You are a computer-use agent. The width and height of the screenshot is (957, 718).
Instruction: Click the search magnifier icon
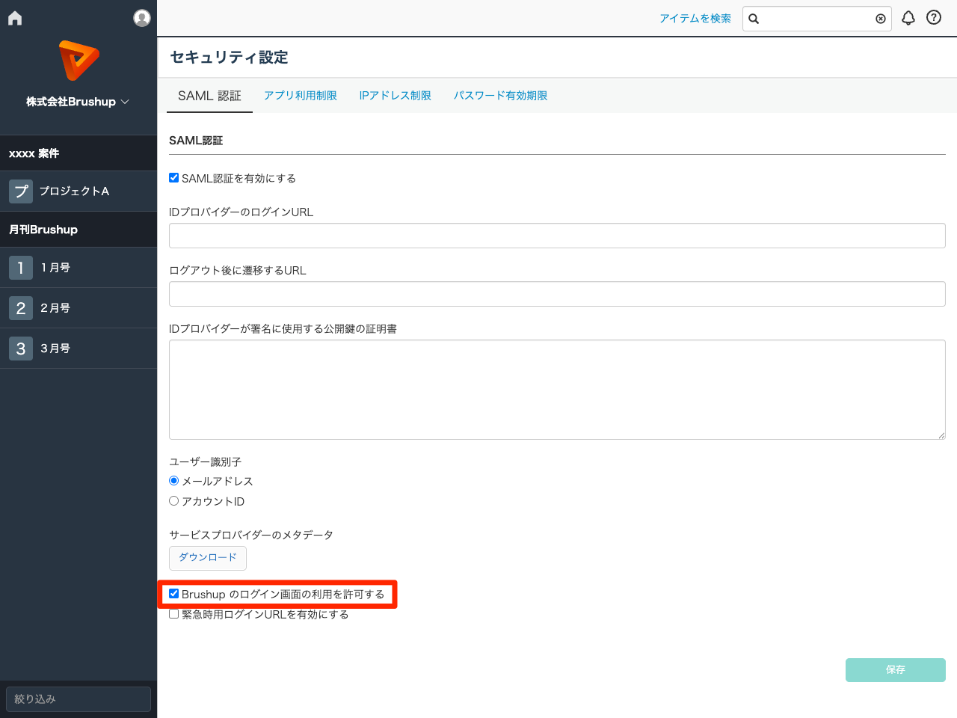[753, 19]
